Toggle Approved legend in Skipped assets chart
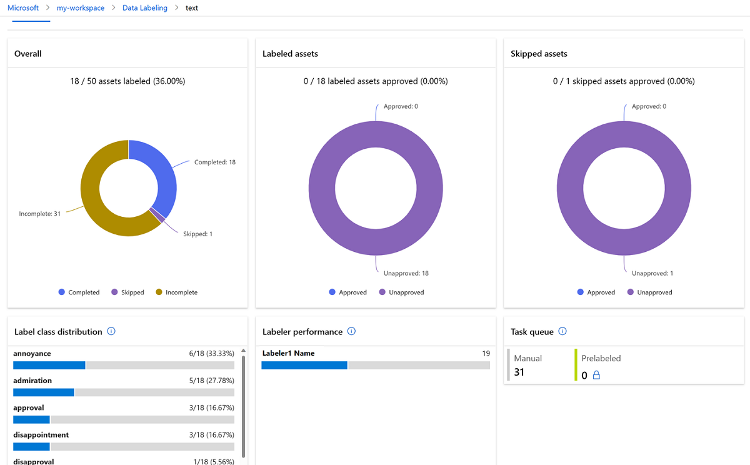Viewport: 750px width, 465px height. (596, 292)
